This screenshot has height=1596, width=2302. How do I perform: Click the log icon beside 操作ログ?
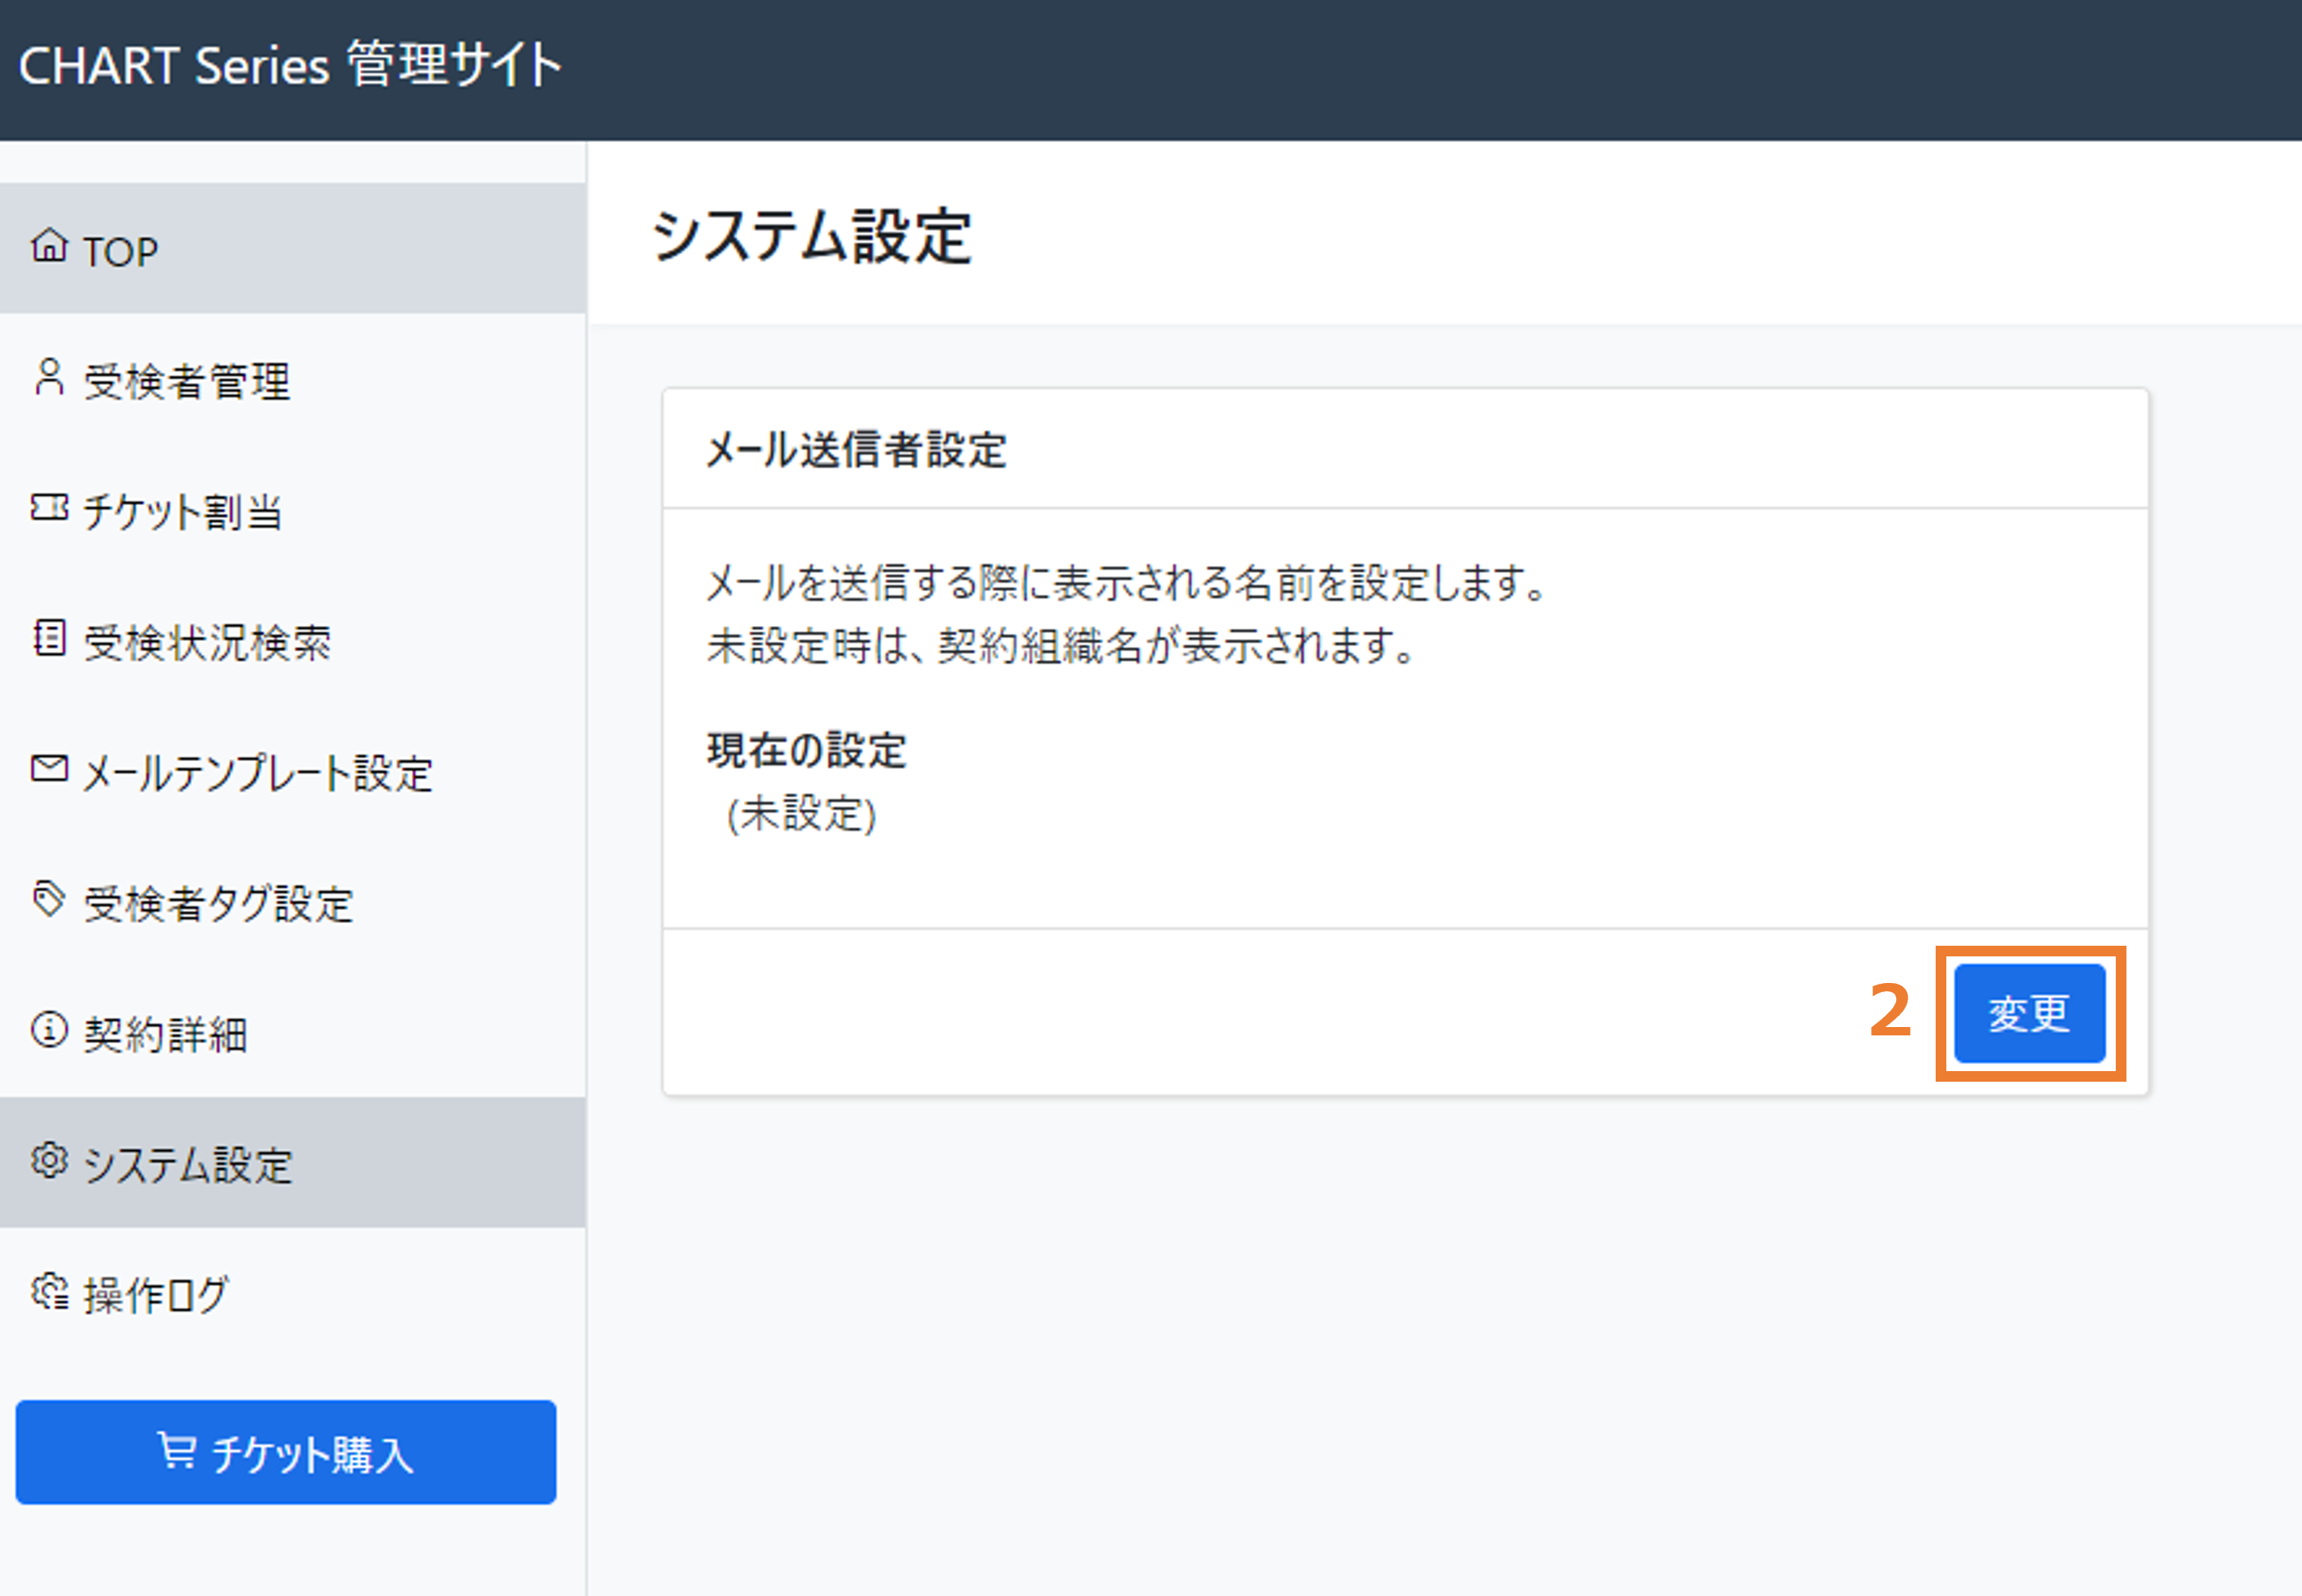pyautogui.click(x=49, y=1291)
